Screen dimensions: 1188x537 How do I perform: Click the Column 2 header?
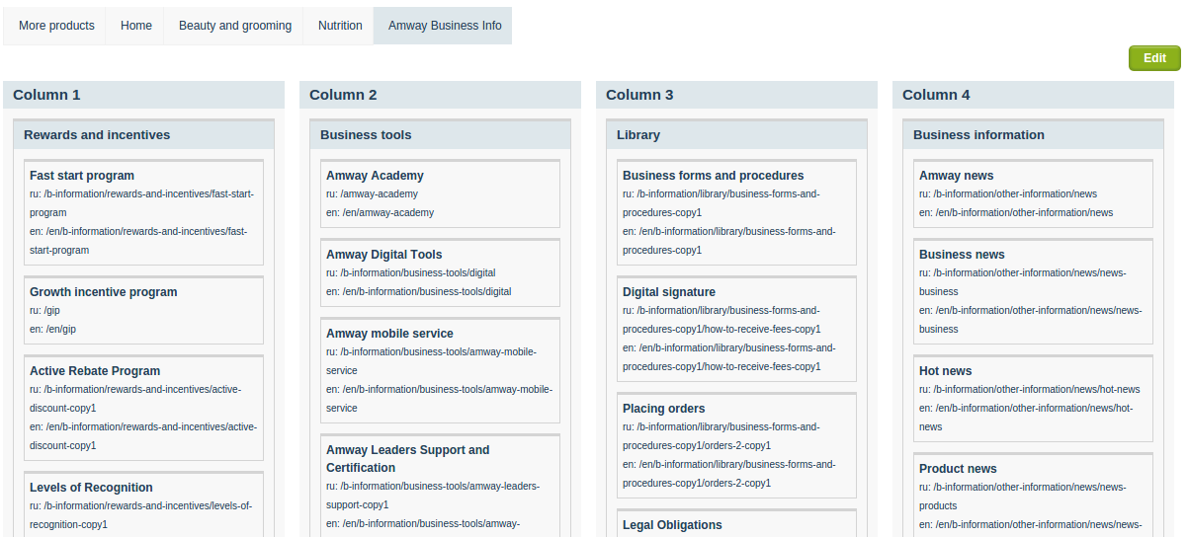(441, 95)
